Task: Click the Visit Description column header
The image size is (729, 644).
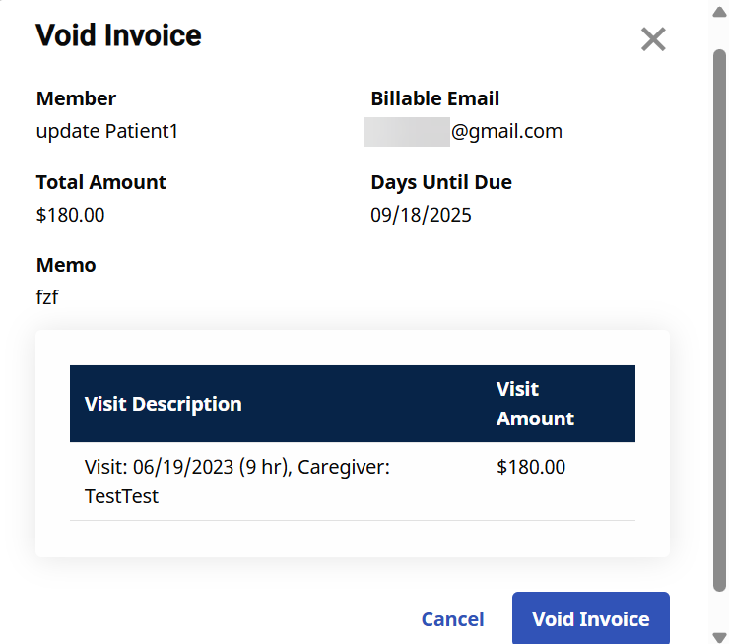Action: pos(164,404)
